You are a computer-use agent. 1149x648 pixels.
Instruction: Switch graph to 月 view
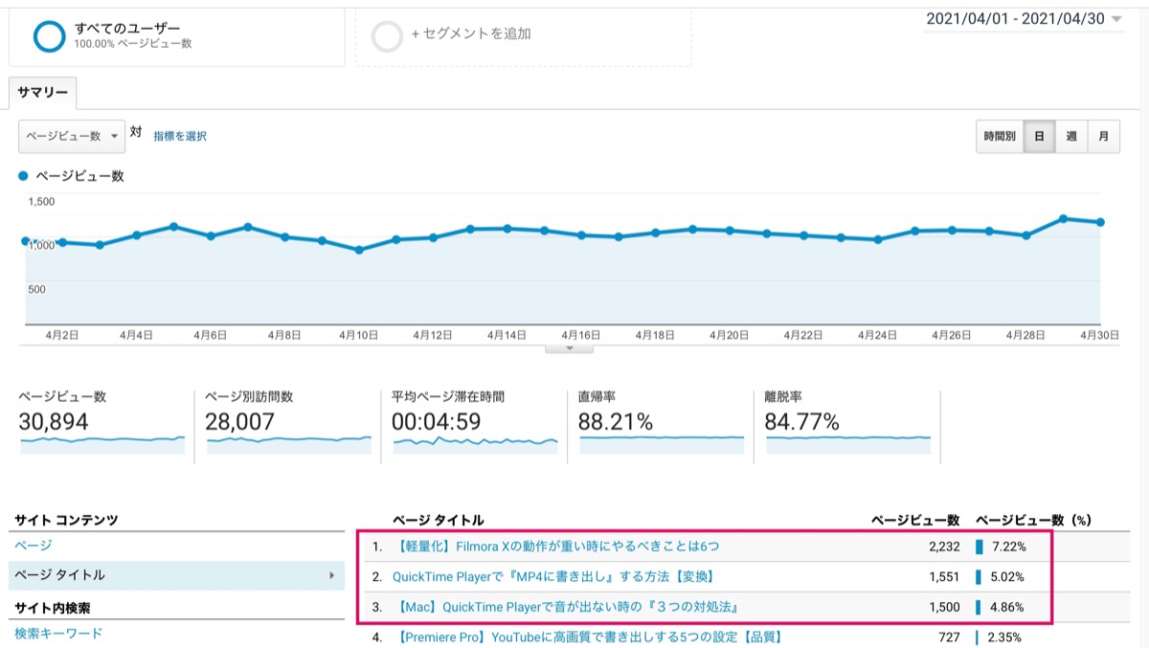pyautogui.click(x=1103, y=136)
